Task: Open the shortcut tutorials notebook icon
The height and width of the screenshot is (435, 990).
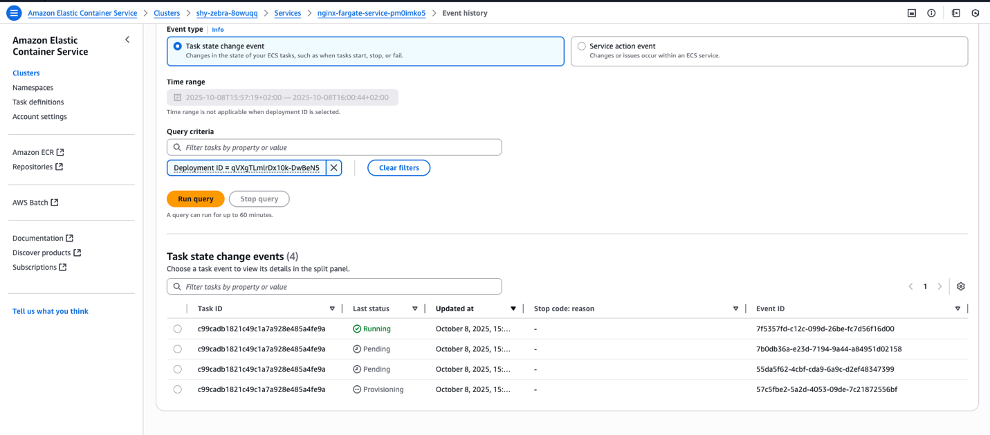Action: pos(955,12)
